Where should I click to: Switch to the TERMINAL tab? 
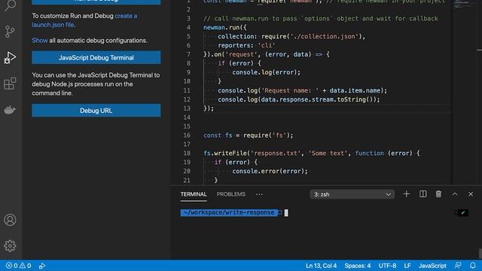click(194, 194)
